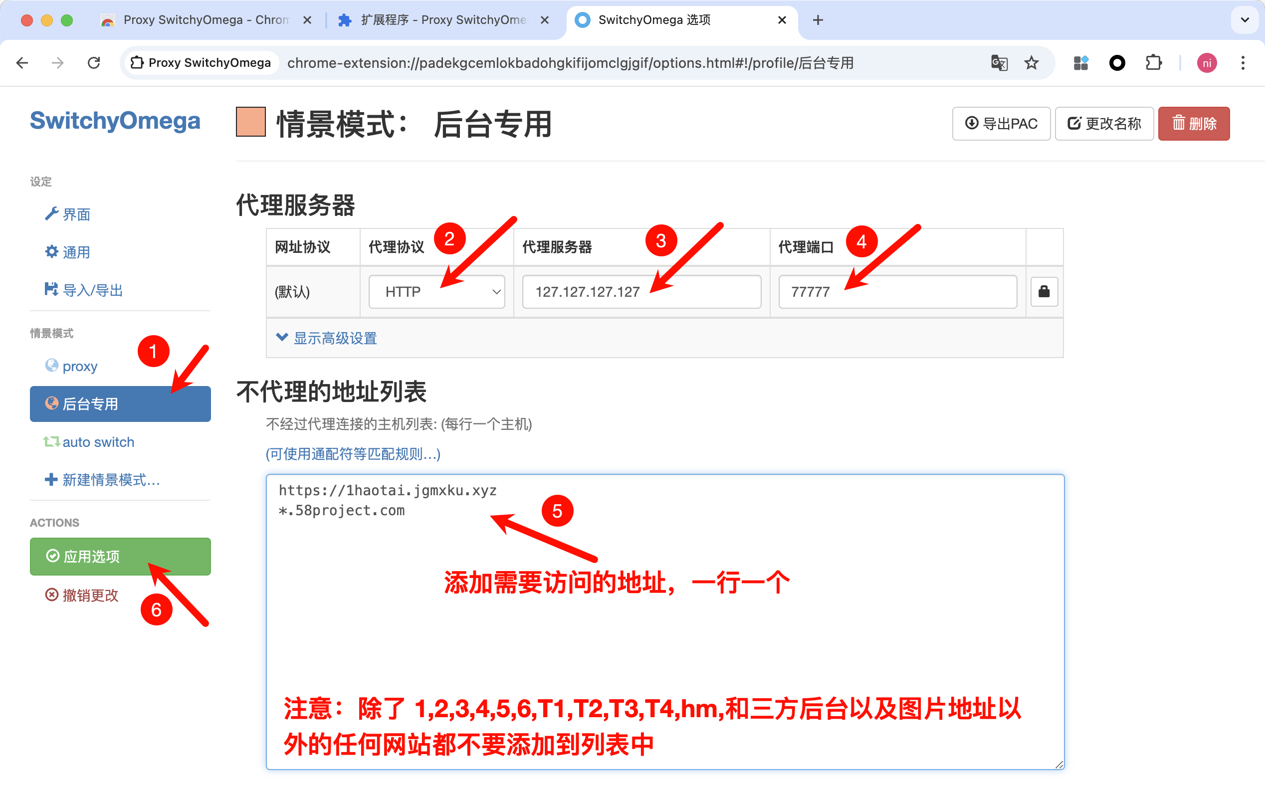The height and width of the screenshot is (792, 1265).
Task: Bookmark this page with the star icon
Action: 1032,63
